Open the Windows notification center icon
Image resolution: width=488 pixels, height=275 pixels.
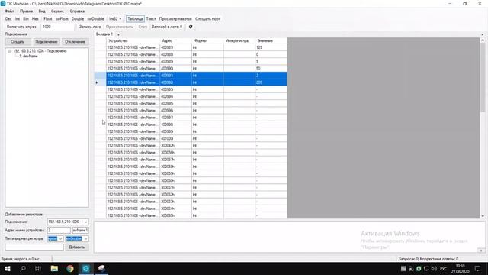click(477, 268)
